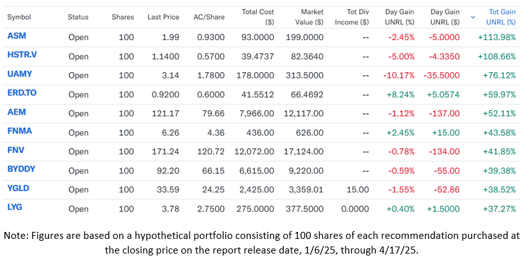Click the sort arrow next to Tot Gain
This screenshot has width=529, height=258.
click(472, 17)
